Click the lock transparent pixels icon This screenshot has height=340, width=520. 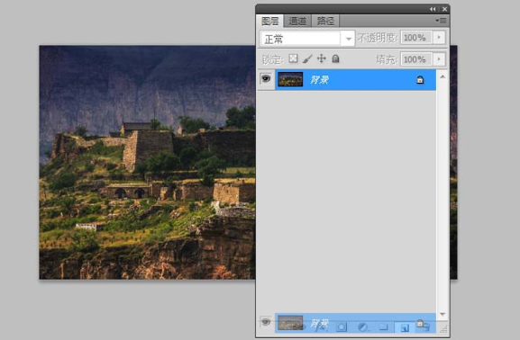(x=293, y=58)
